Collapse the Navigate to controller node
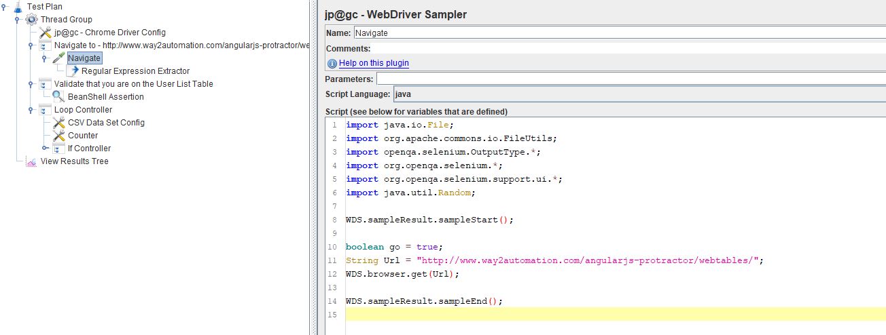 coord(31,45)
